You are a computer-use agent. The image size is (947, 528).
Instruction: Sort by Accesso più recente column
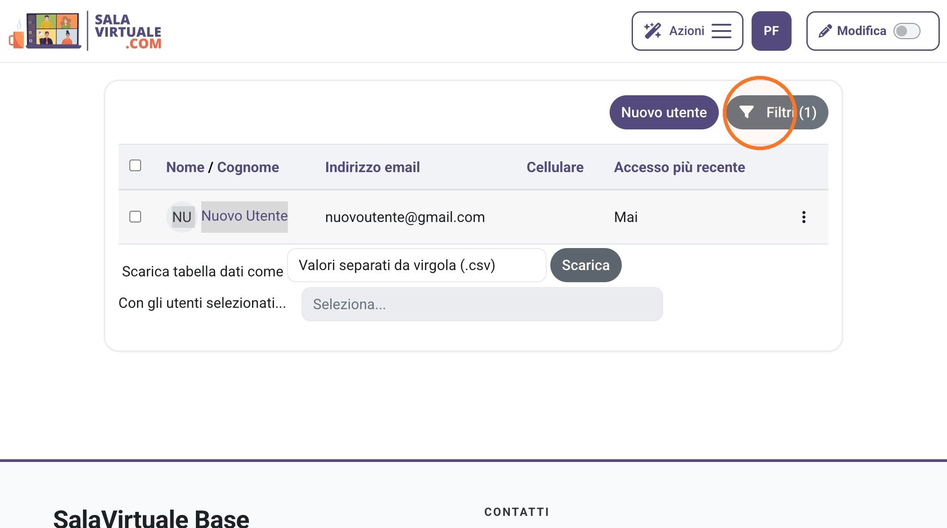[679, 167]
